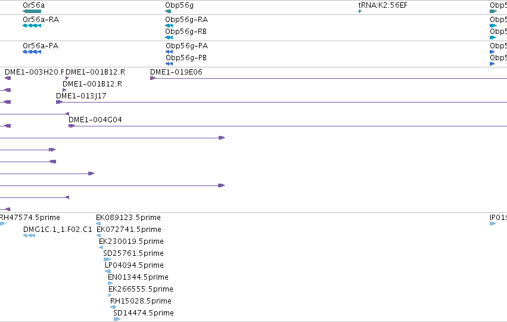
Task: Select the EK230019.5prime arrow glyph
Action: 101,247
